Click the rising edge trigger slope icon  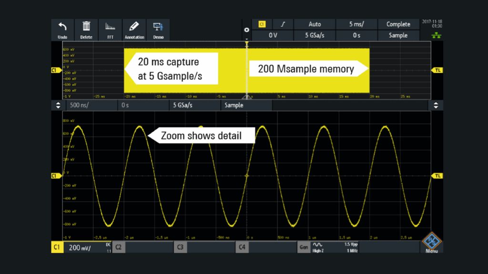pos(283,24)
